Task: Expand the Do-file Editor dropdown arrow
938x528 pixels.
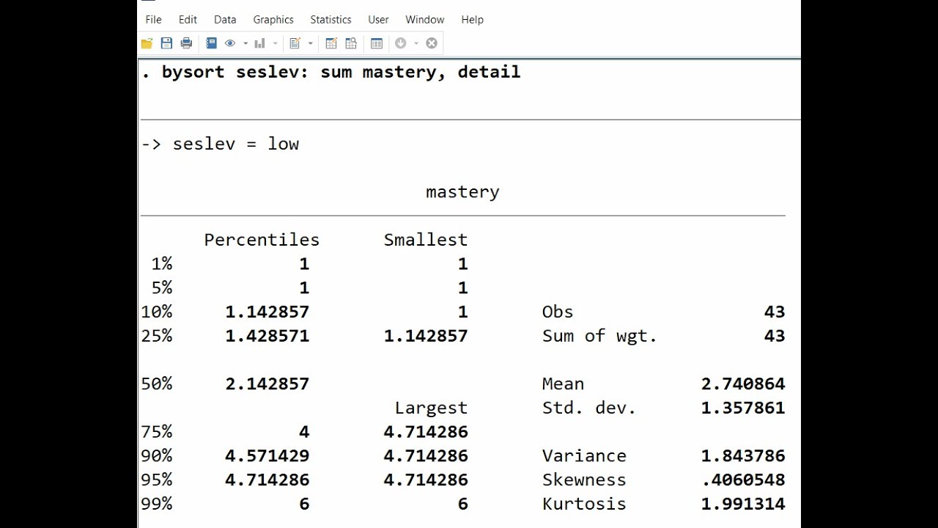Action: click(x=310, y=43)
